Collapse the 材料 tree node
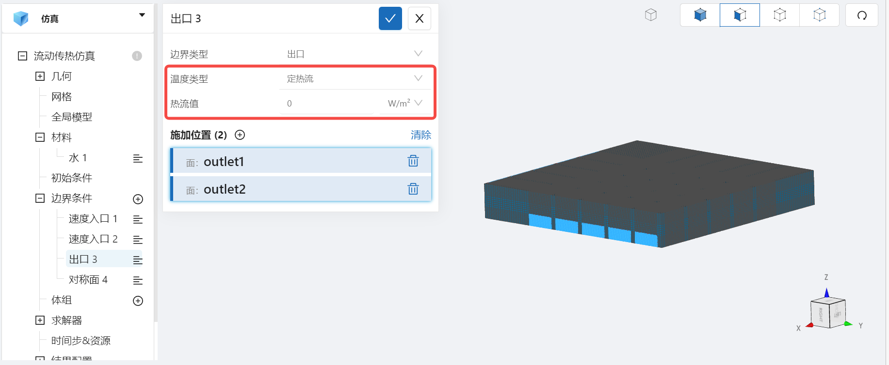889x365 pixels. [x=40, y=137]
